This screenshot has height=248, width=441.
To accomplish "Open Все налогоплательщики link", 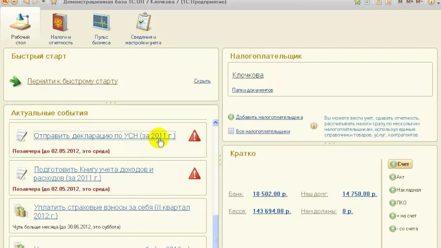I will pyautogui.click(x=263, y=131).
